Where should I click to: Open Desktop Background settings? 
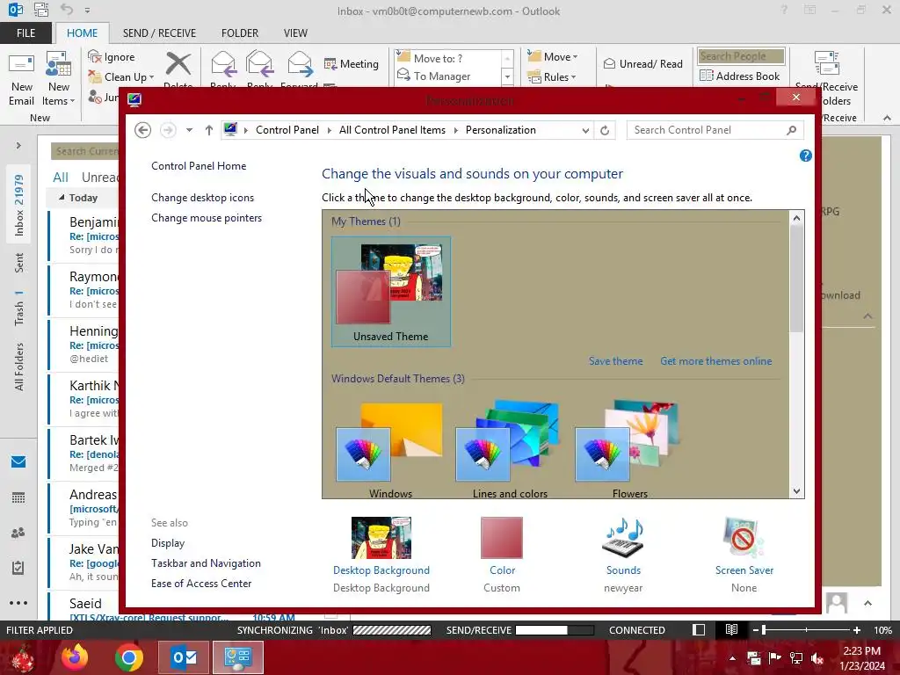click(381, 555)
